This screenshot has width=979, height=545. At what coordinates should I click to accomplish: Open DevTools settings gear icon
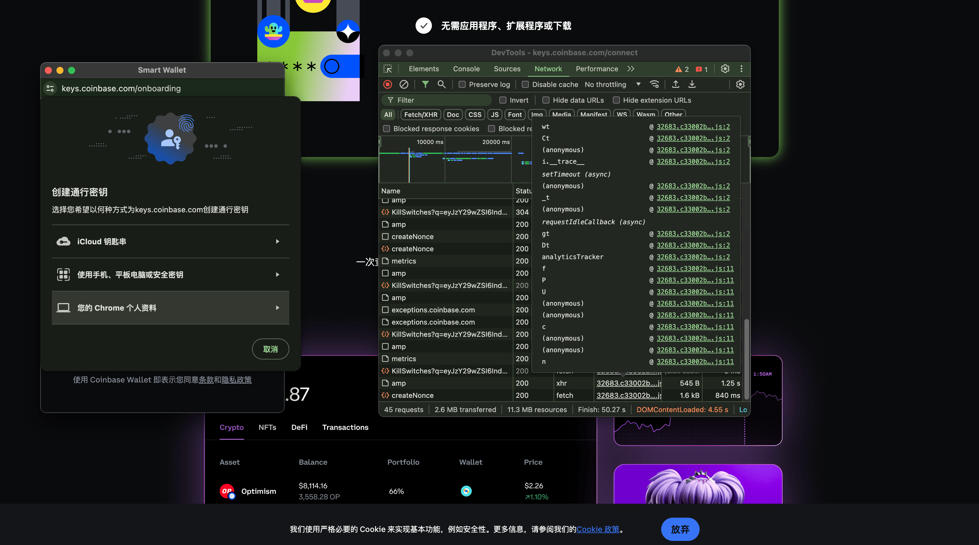[x=725, y=69]
